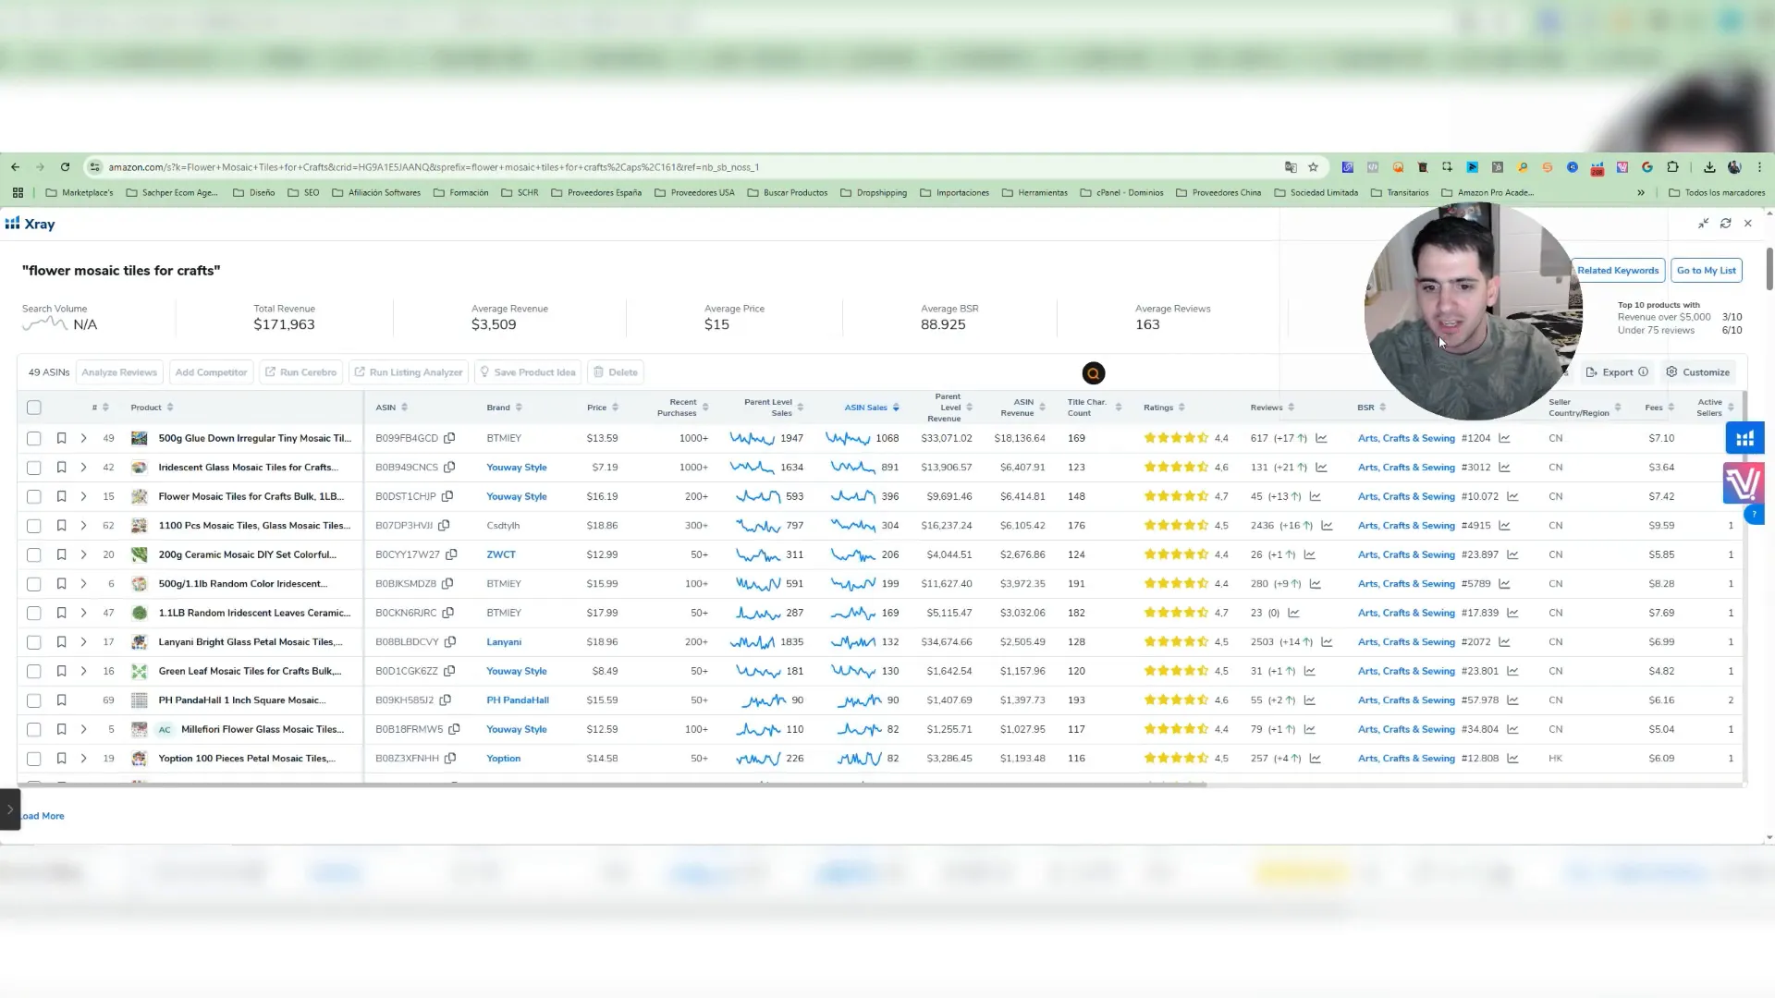Screen dimensions: 1775x998
Task: Check the box for PH PandaHall Square Mosaic
Action: [x=34, y=700]
